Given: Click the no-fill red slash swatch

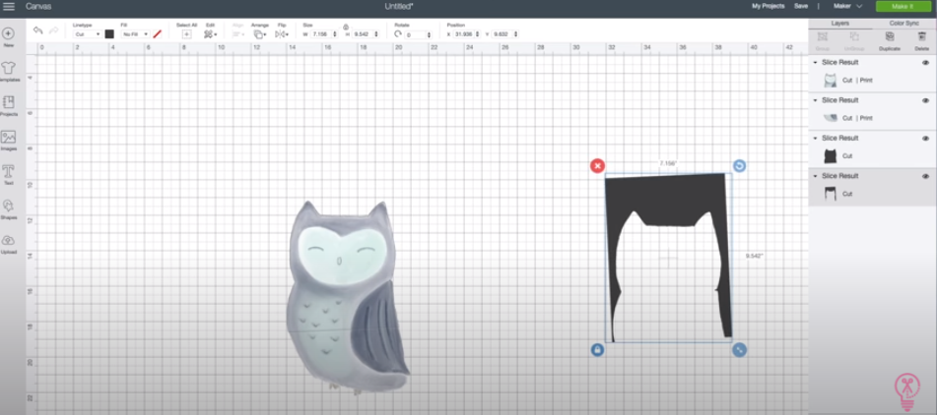Looking at the screenshot, I should (x=158, y=34).
